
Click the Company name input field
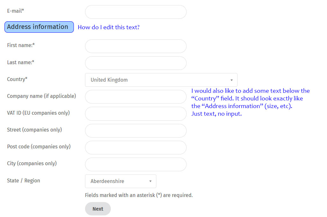point(136,97)
